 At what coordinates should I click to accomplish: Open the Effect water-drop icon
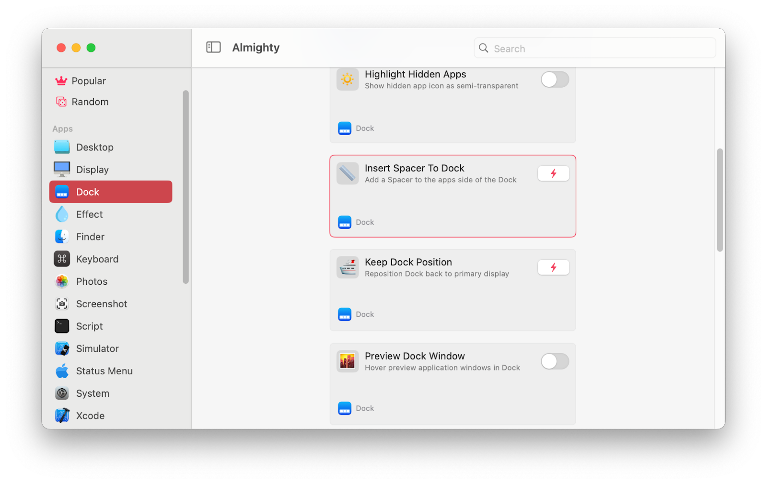pyautogui.click(x=62, y=214)
